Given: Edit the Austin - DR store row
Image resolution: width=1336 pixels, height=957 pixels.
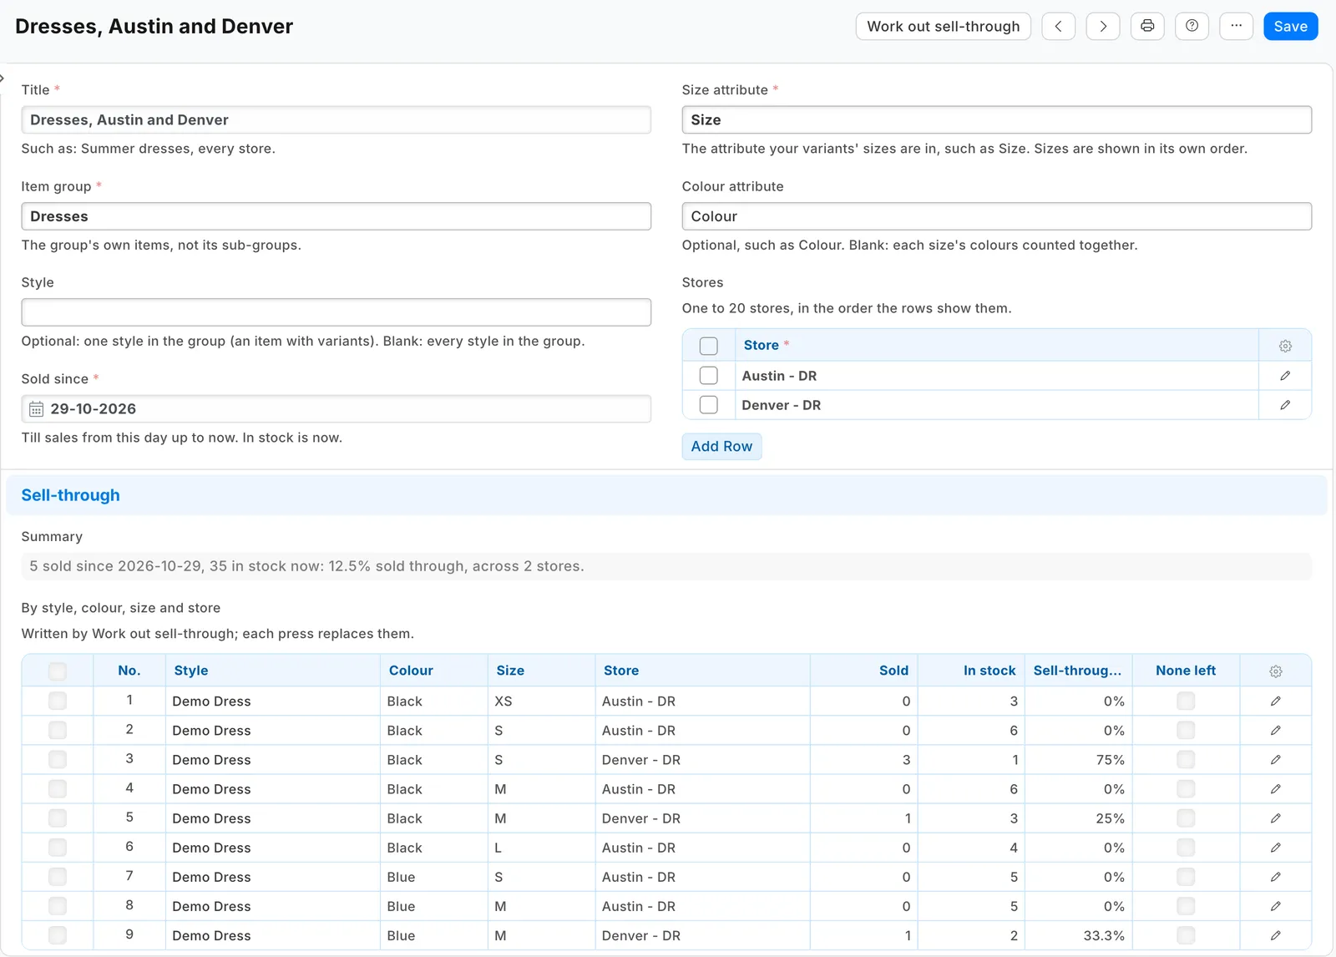Looking at the screenshot, I should click(1285, 376).
